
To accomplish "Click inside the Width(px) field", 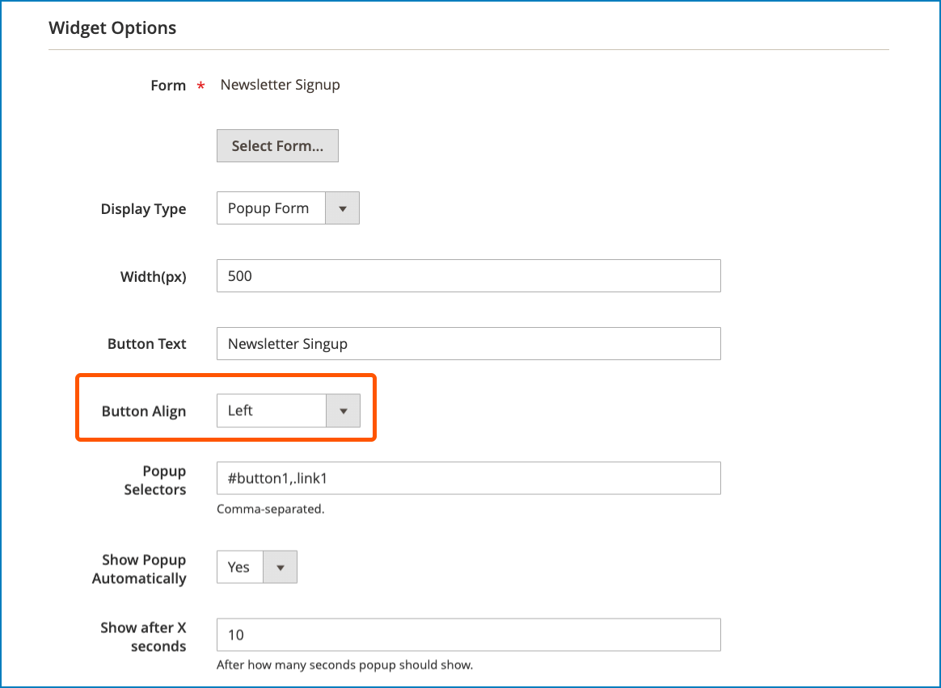I will point(469,275).
